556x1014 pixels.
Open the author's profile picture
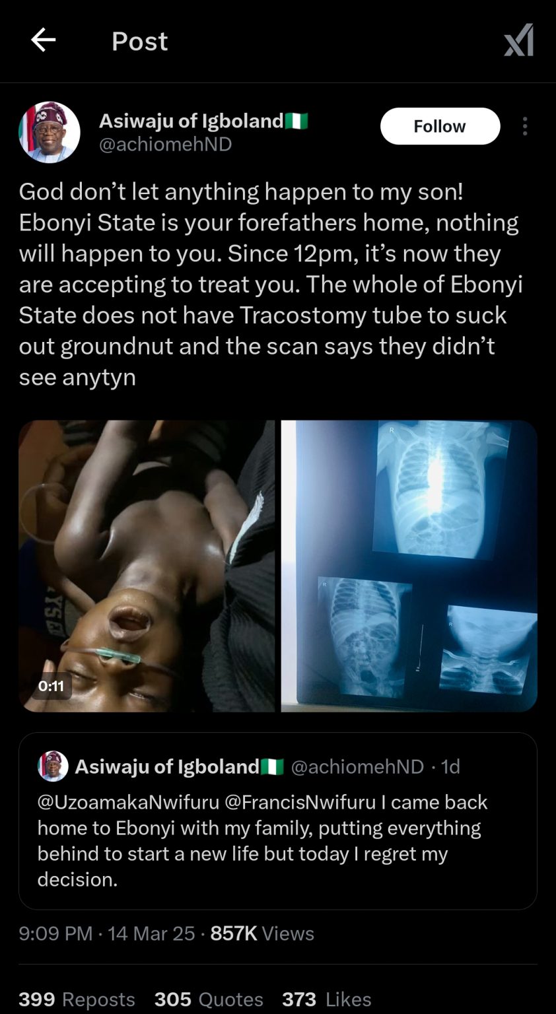click(50, 132)
